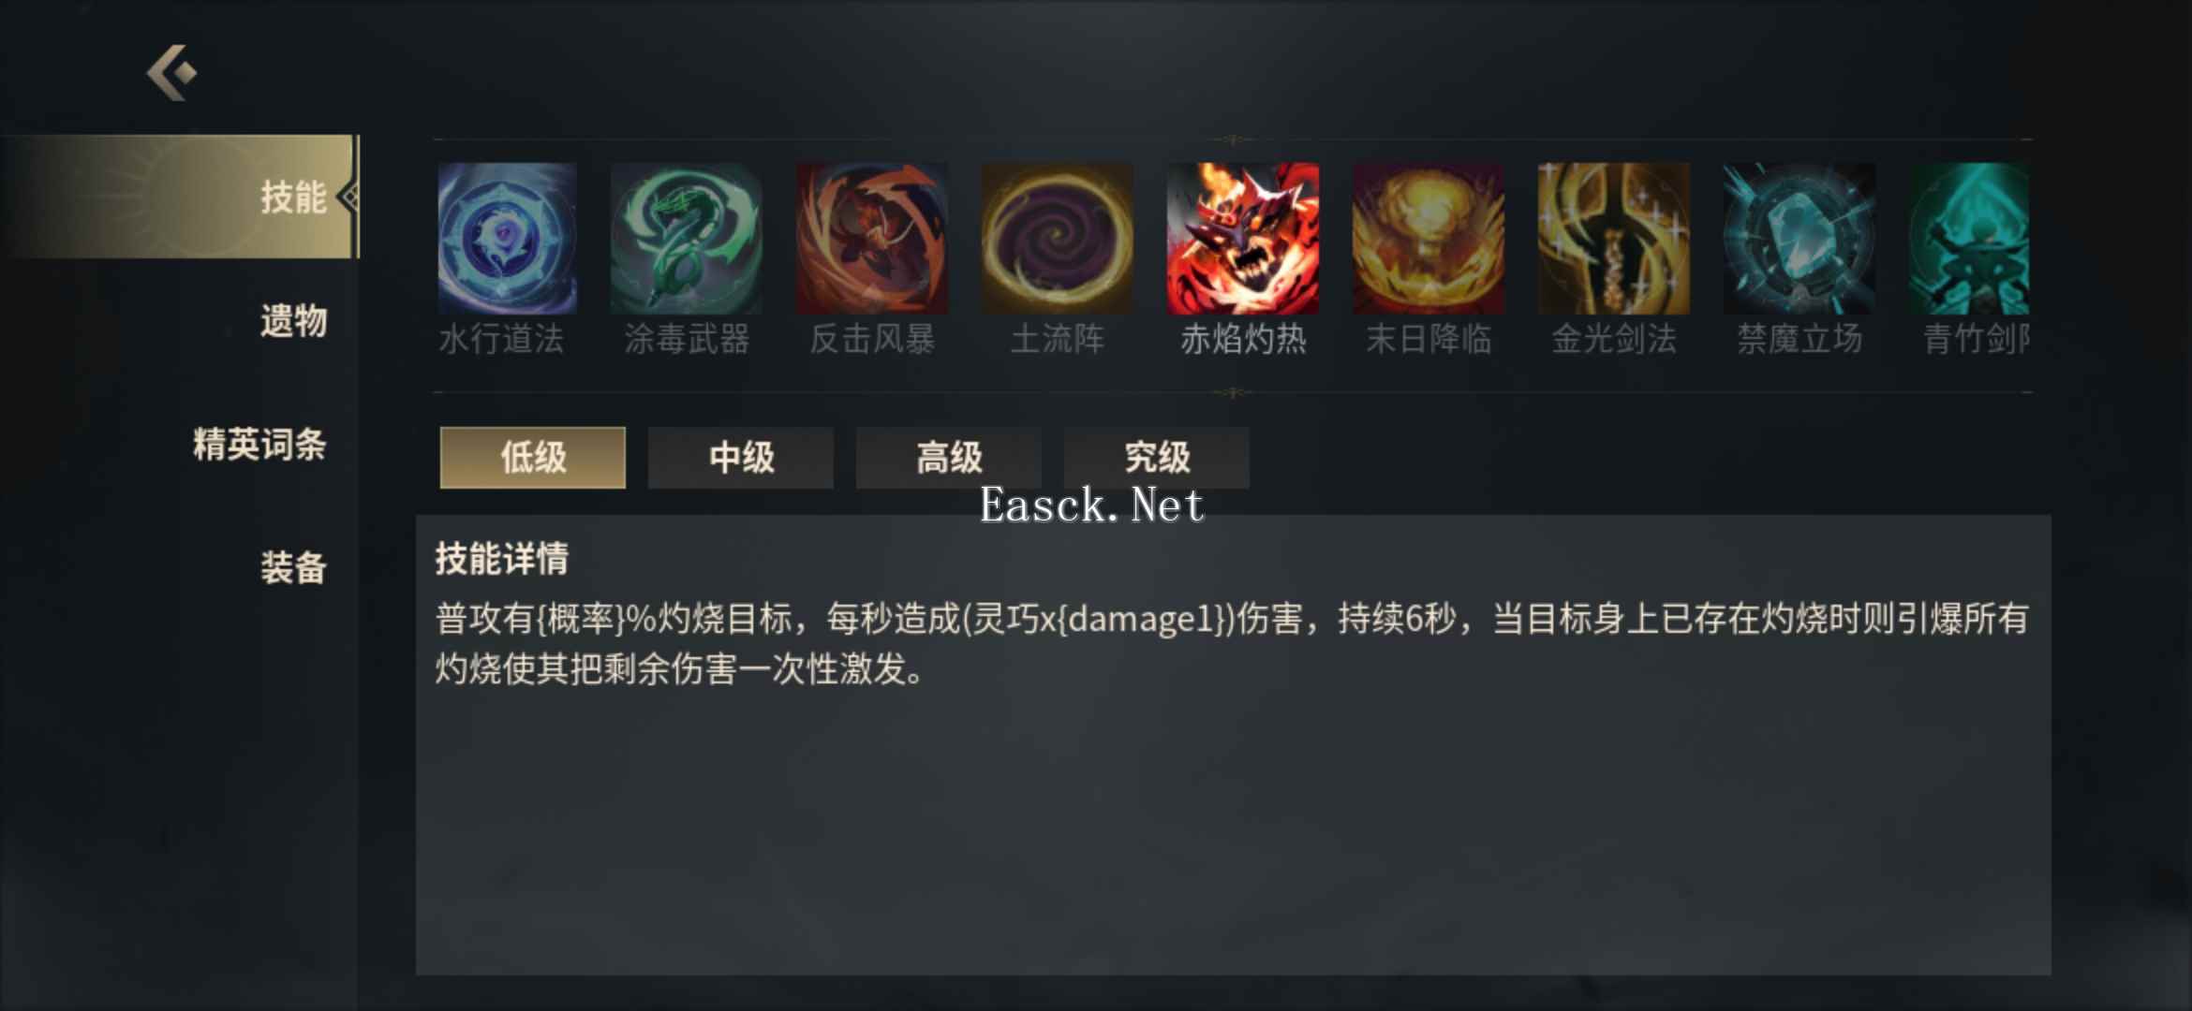The image size is (2192, 1011).
Task: Switch to the 中级 skill level
Action: coord(740,458)
